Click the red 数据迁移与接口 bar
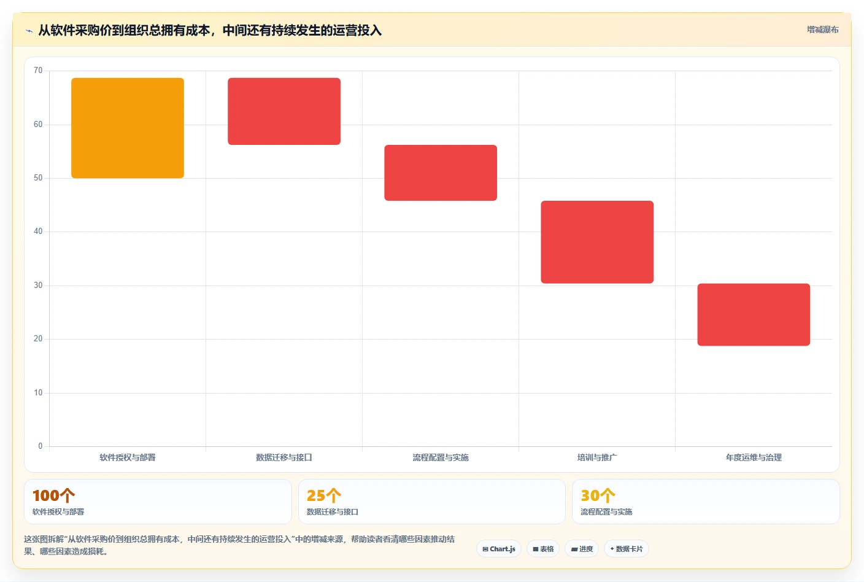The width and height of the screenshot is (864, 582). point(284,111)
